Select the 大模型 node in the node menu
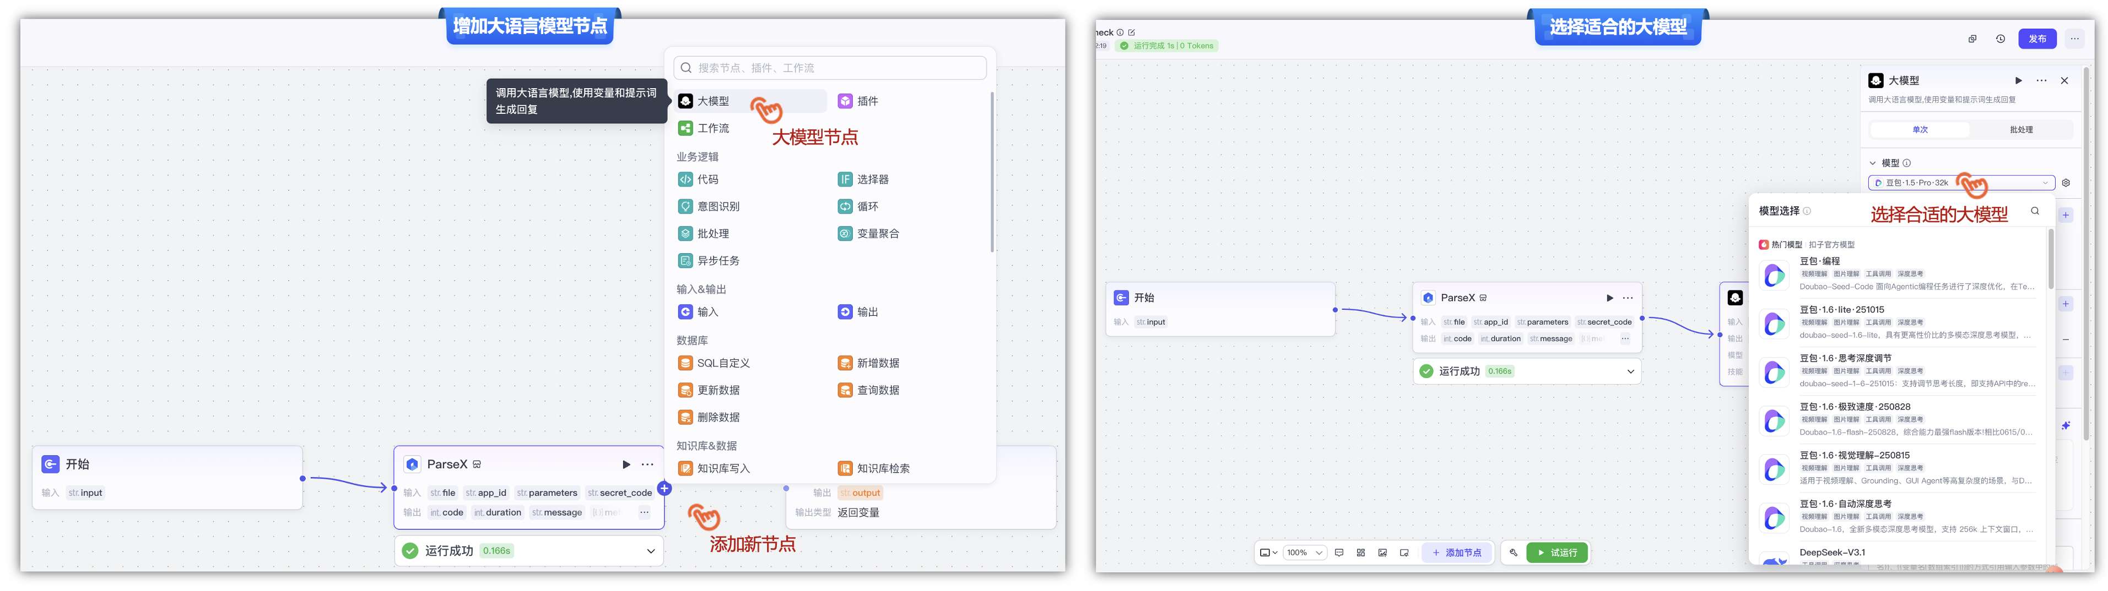 tap(751, 101)
